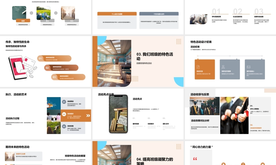Screen dimensions: 276x165
Task: Click the 创意展示 label
Action: 151,124
